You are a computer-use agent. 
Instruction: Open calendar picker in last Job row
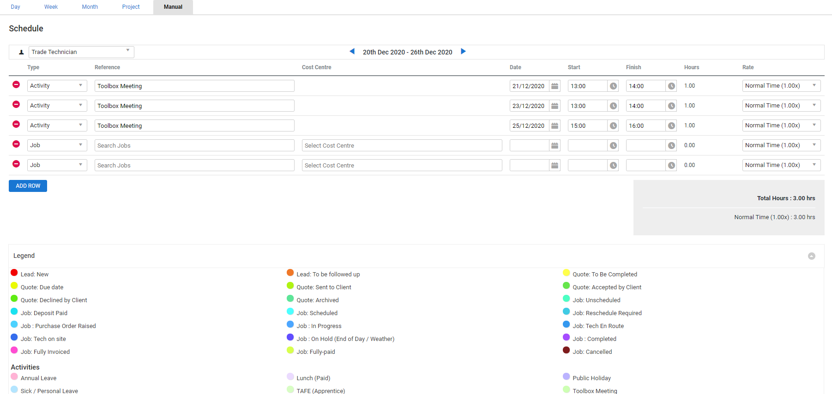tap(555, 165)
